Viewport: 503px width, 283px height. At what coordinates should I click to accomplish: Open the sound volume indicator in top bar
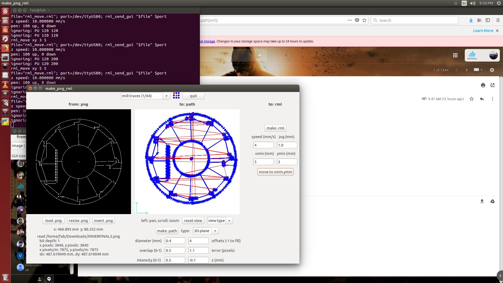(473, 3)
